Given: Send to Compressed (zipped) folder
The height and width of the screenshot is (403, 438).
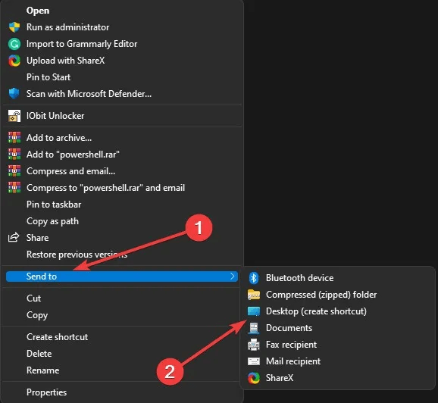Looking at the screenshot, I should click(x=321, y=295).
